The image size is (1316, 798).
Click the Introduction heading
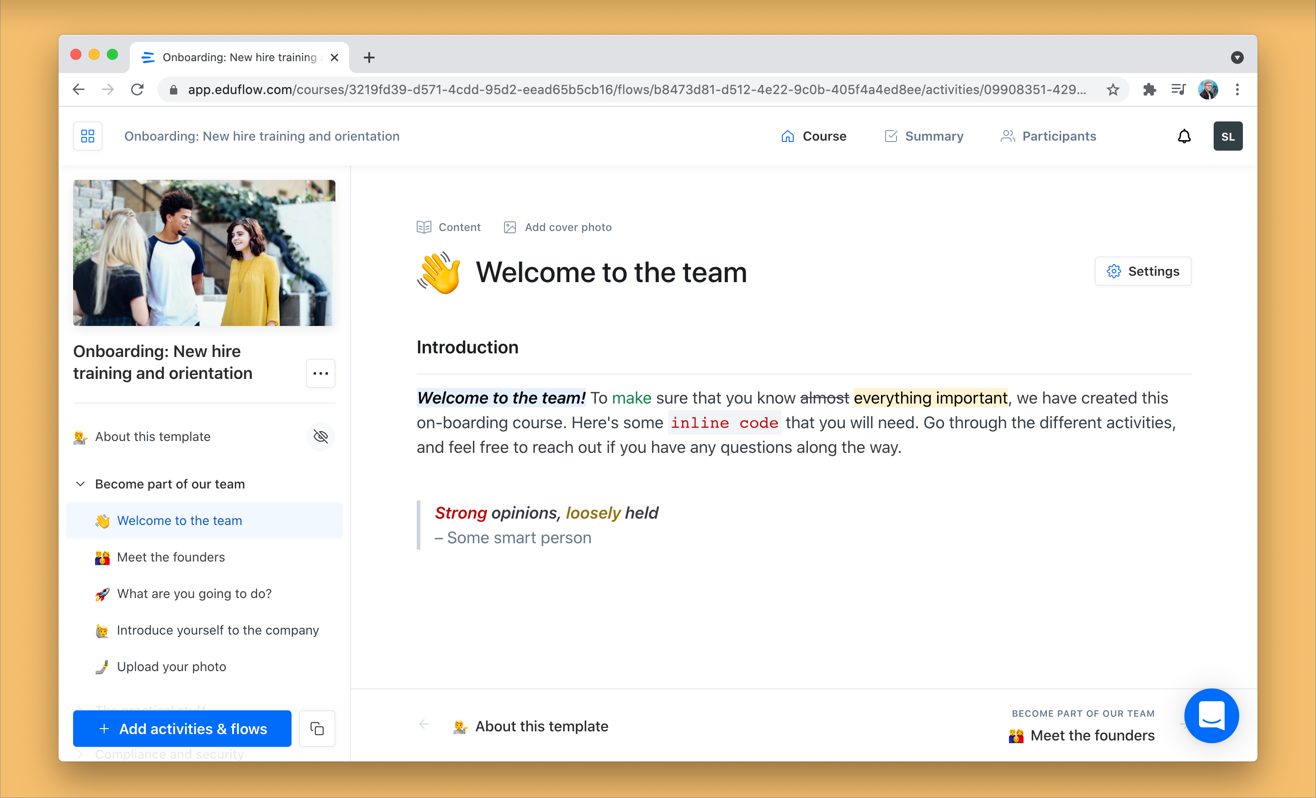coord(467,347)
